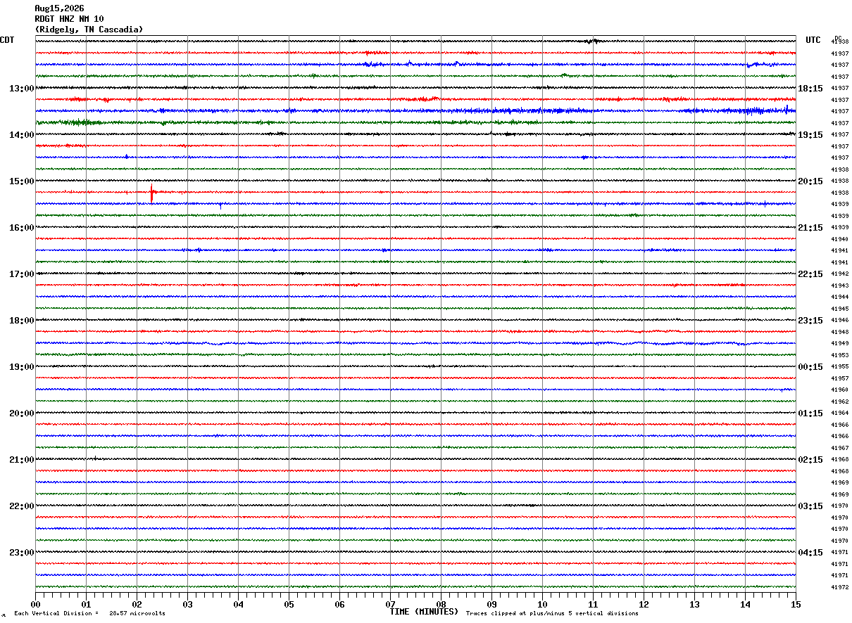Select the 02:15 UTC time label
Viewport: 852px width, 623px height.
click(810, 460)
